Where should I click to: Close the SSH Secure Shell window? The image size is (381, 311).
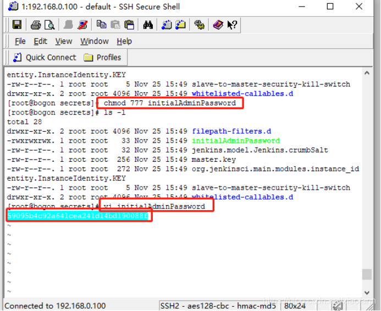click(x=359, y=7)
